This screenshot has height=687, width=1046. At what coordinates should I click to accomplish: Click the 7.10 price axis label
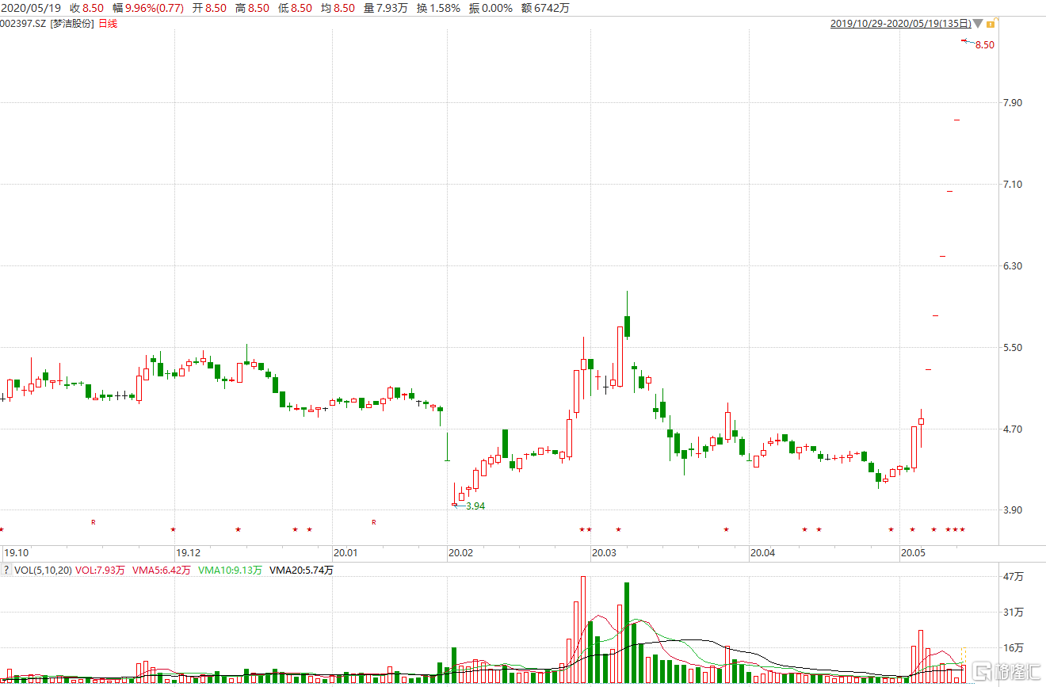(1013, 185)
